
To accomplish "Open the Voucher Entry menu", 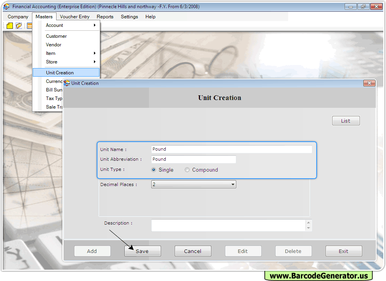I will pos(74,17).
